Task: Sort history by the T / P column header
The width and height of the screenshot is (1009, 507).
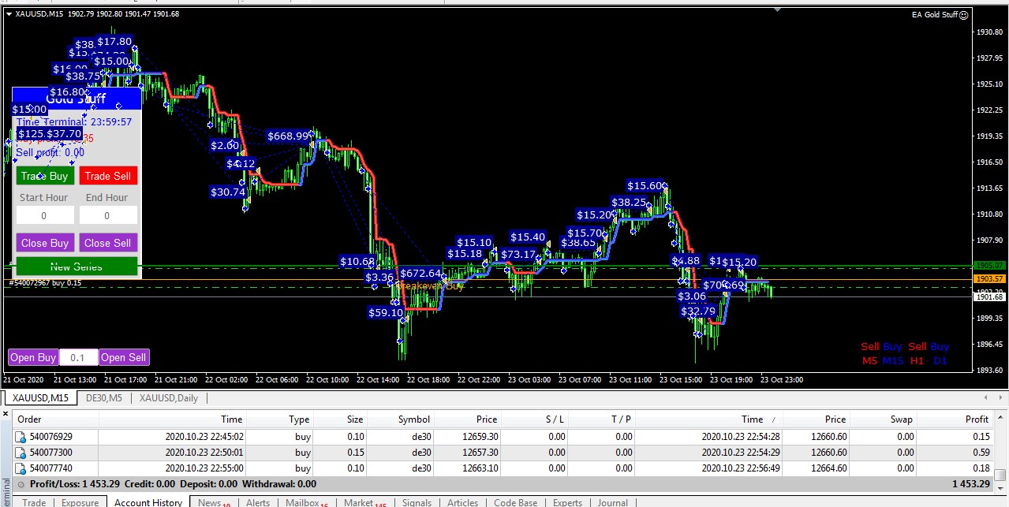Action: [602, 419]
